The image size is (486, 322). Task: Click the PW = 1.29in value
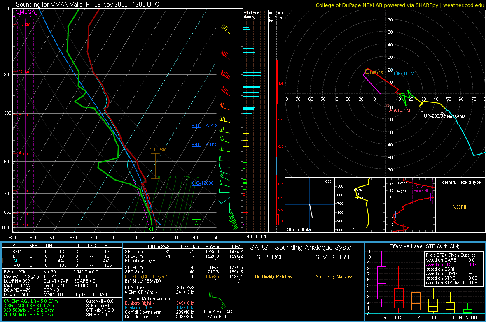pyautogui.click(x=15, y=272)
